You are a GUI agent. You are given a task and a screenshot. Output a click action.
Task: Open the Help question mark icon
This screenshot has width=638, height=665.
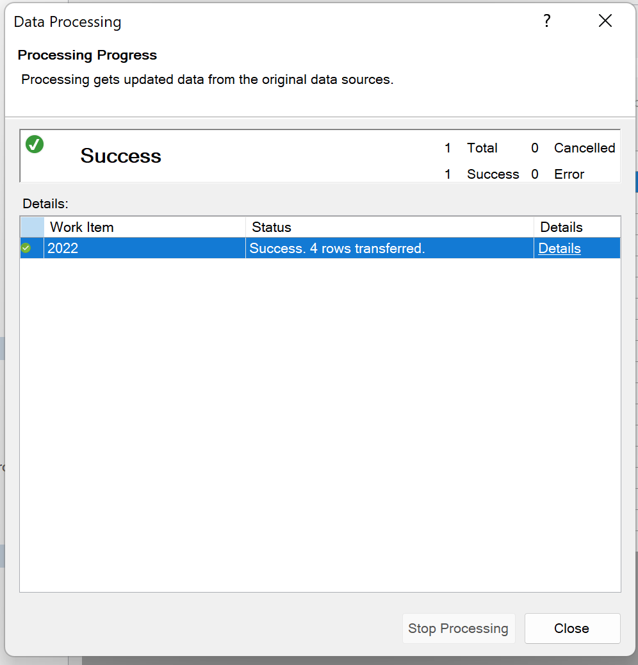pos(546,21)
